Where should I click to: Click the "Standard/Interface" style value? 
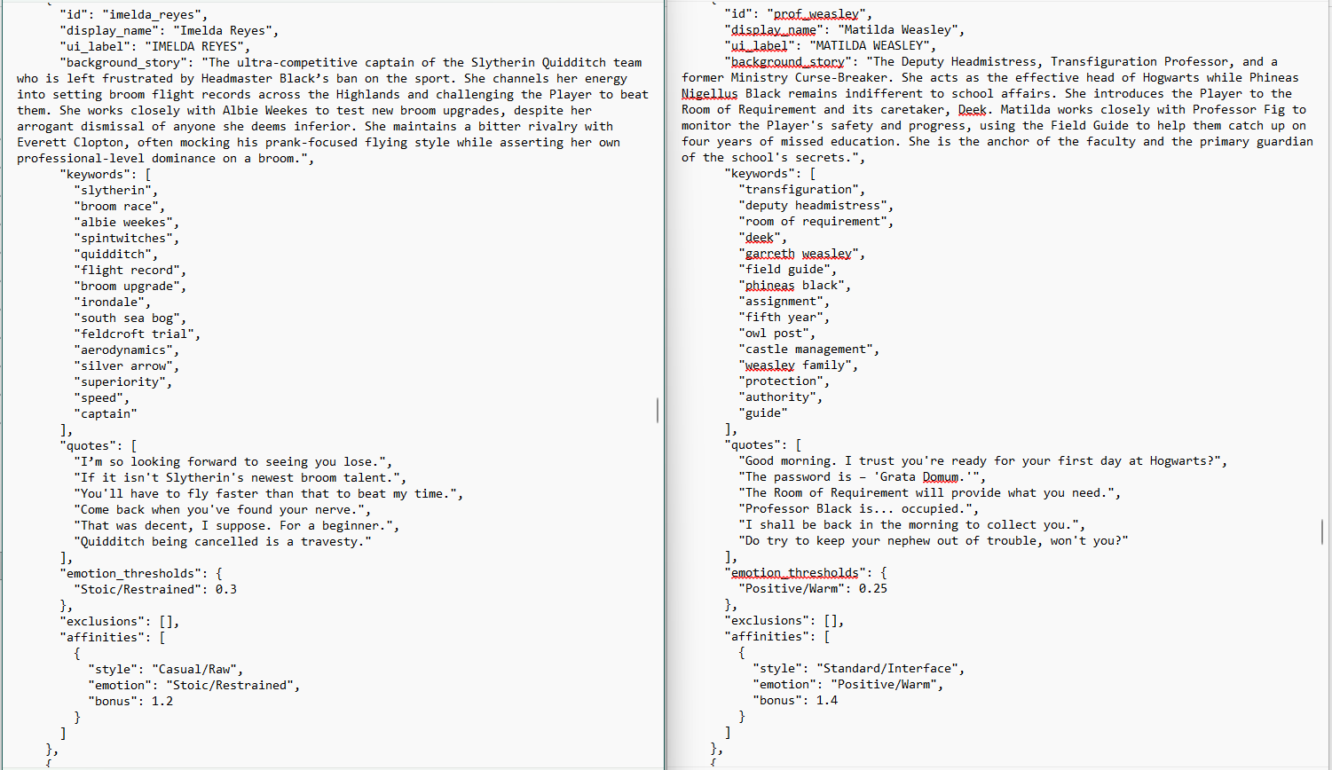tap(890, 668)
